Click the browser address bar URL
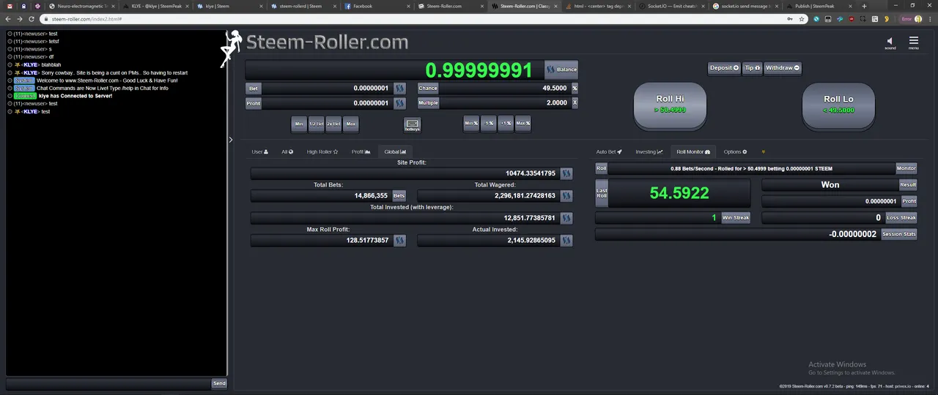Viewport: 938px width, 395px height. pos(86,19)
